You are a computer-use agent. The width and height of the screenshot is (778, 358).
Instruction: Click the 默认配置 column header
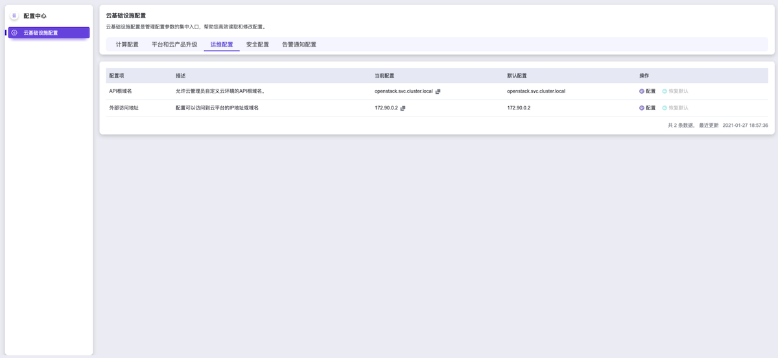pos(517,76)
